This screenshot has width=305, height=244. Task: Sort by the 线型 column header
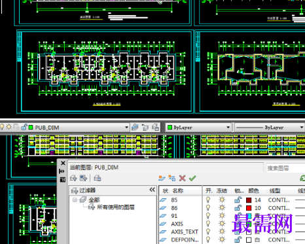pyautogui.click(x=275, y=191)
